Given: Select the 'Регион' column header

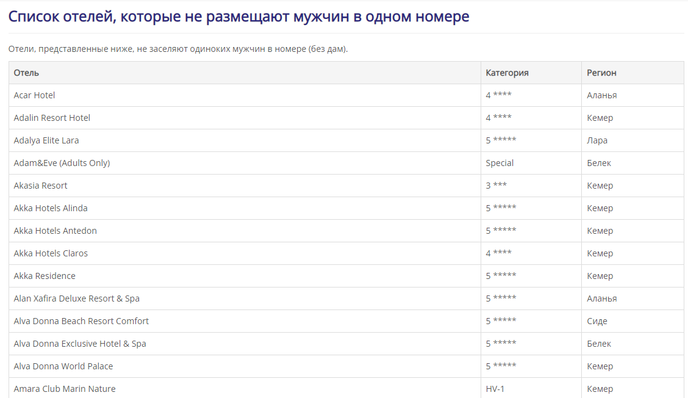Looking at the screenshot, I should click(632, 73).
